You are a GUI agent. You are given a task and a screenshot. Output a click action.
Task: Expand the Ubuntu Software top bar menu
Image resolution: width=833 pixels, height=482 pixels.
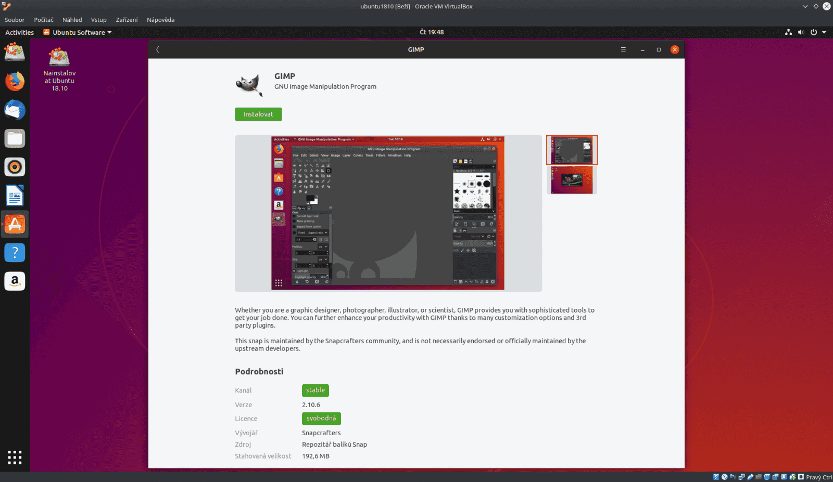[77, 32]
